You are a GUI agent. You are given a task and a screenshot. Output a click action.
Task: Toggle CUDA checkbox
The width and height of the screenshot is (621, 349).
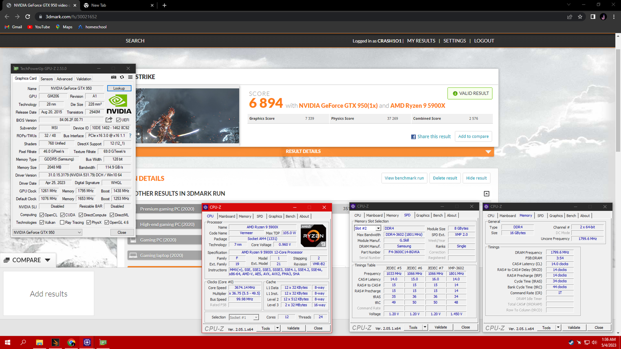tap(62, 215)
